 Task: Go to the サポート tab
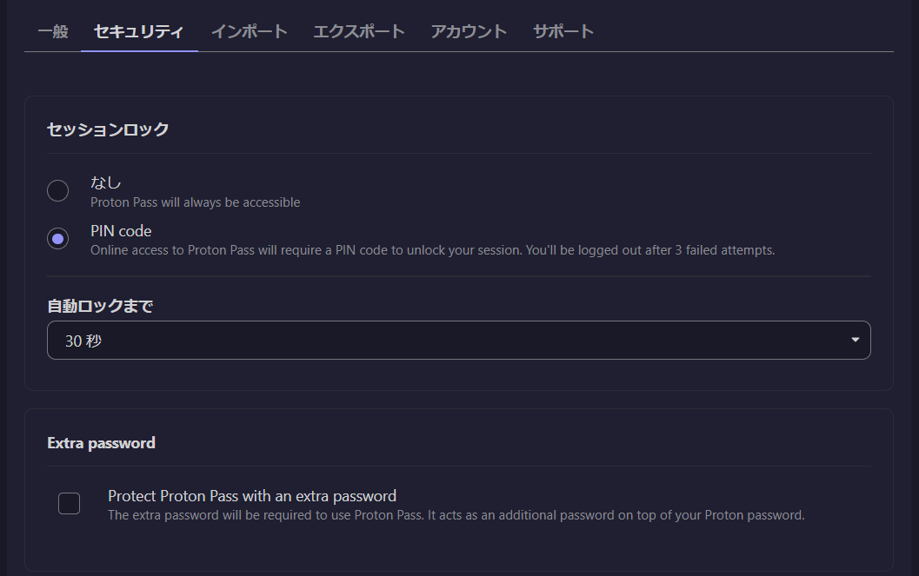coord(563,30)
